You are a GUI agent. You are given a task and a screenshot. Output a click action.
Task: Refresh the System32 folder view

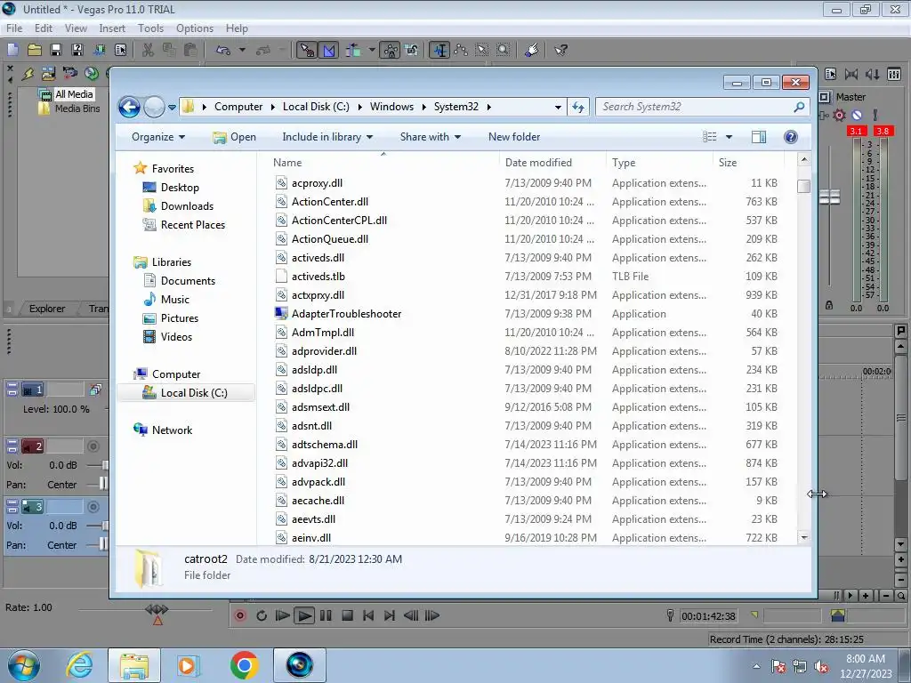578,107
